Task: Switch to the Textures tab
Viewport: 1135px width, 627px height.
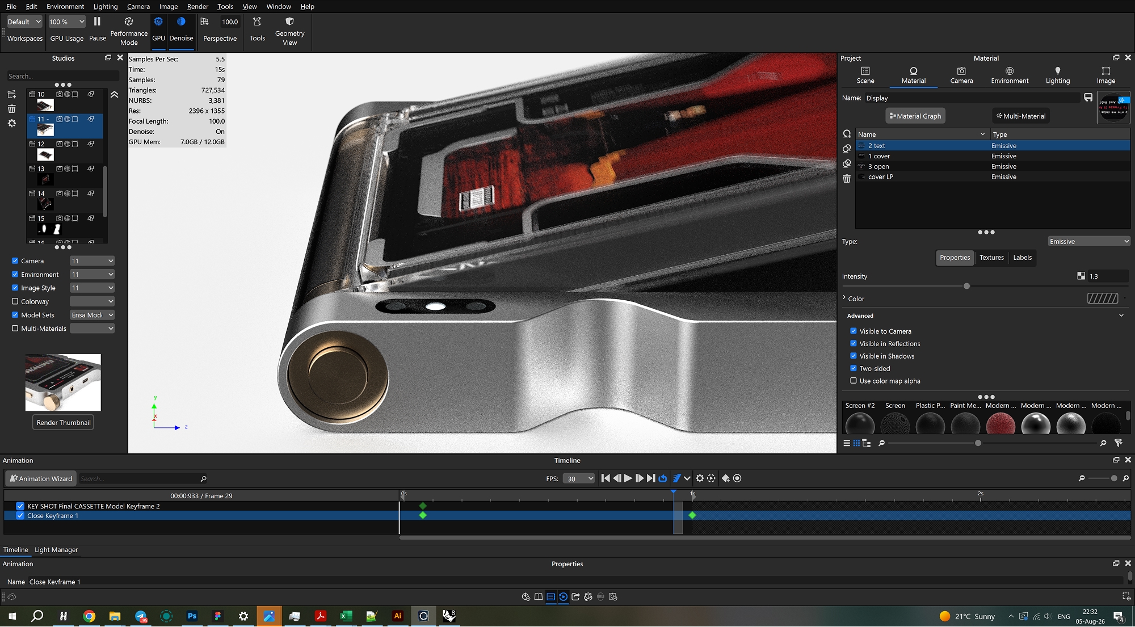Action: 991,258
